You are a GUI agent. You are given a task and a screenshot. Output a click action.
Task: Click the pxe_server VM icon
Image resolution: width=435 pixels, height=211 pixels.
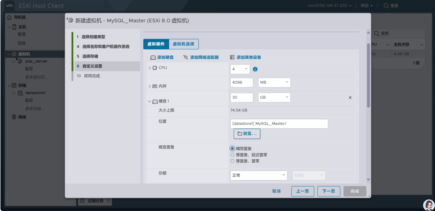pos(20,61)
